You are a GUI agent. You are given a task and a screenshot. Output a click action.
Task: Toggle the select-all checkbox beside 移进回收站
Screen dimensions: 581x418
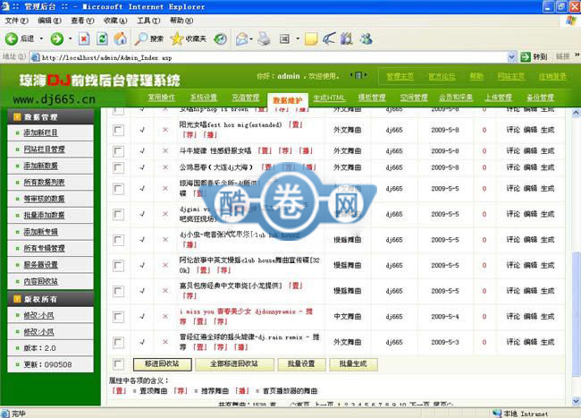tap(118, 364)
